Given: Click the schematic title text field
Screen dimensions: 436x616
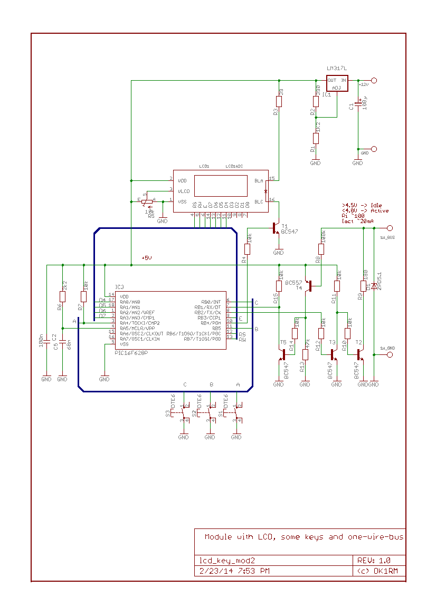Looking at the screenshot, I should click(x=304, y=537).
